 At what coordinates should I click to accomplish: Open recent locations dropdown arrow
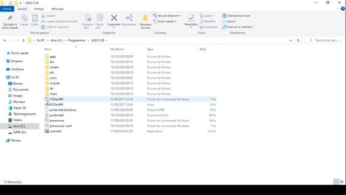tap(18, 41)
